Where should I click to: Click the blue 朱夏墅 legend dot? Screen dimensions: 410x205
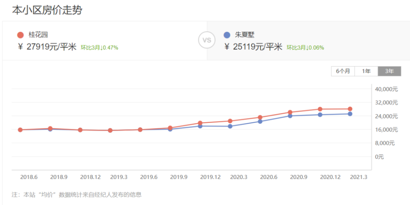coord(227,35)
